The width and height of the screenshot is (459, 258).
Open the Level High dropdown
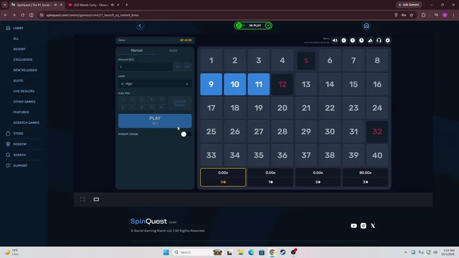(155, 84)
